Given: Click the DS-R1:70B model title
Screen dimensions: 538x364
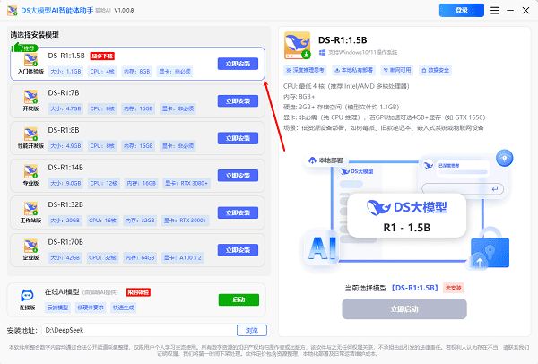Looking at the screenshot, I should 65,242.
